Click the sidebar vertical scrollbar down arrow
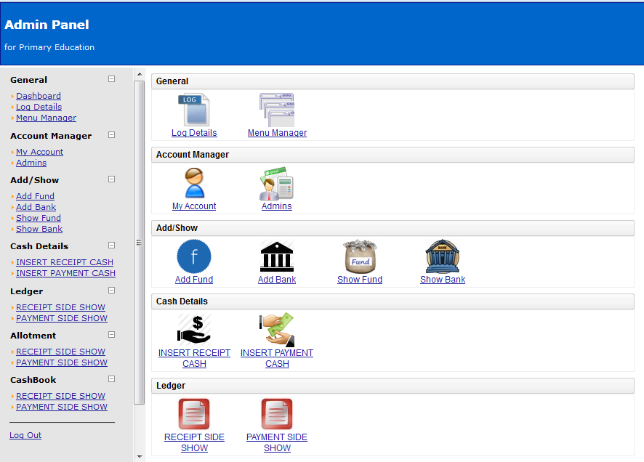Screen dimensions: 644x462 (140, 456)
